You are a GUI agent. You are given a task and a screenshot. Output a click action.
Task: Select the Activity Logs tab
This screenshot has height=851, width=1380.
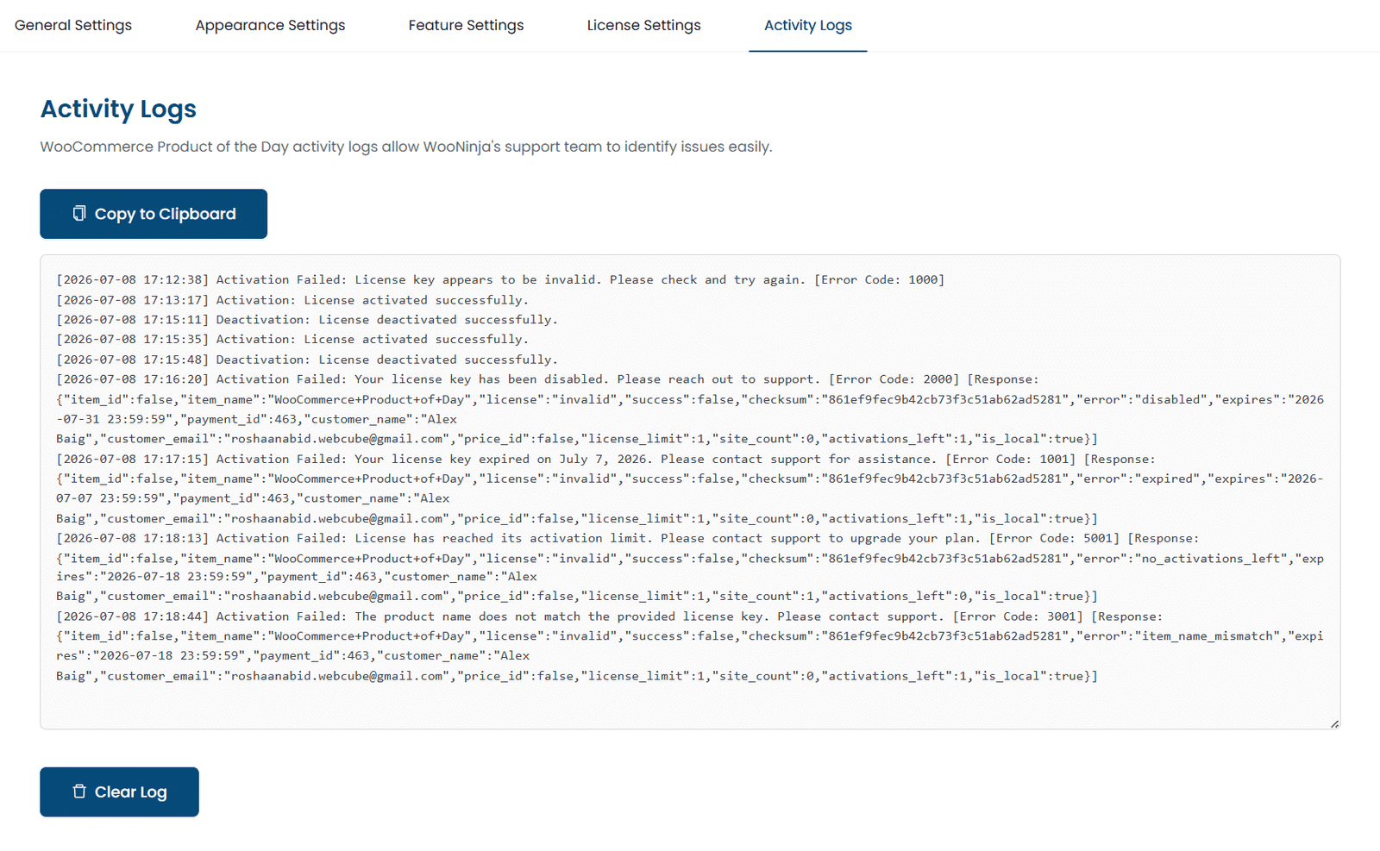tap(808, 25)
